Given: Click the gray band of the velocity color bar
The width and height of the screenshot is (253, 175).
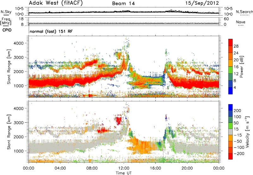Looking at the screenshot, I should [231, 132].
